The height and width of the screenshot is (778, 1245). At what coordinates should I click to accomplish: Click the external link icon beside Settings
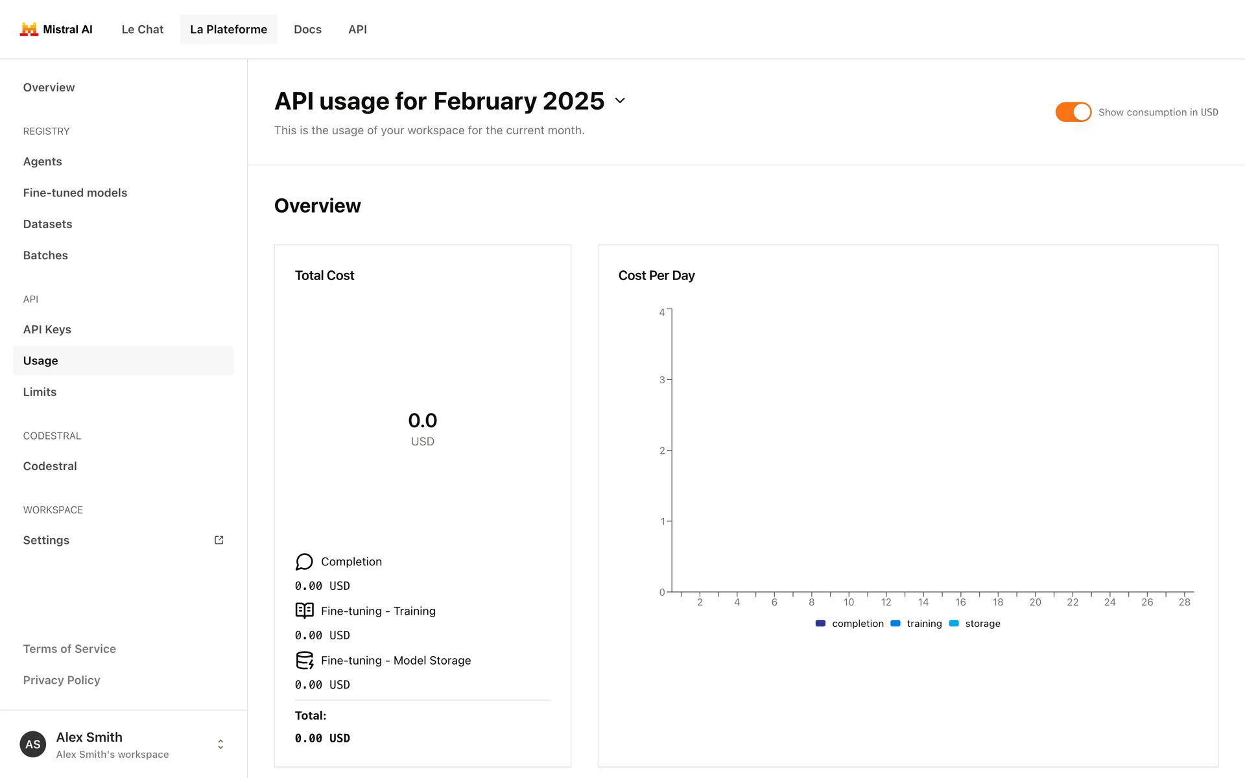(x=219, y=540)
